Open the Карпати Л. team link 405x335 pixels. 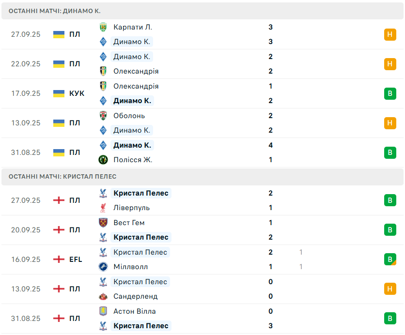[133, 27]
